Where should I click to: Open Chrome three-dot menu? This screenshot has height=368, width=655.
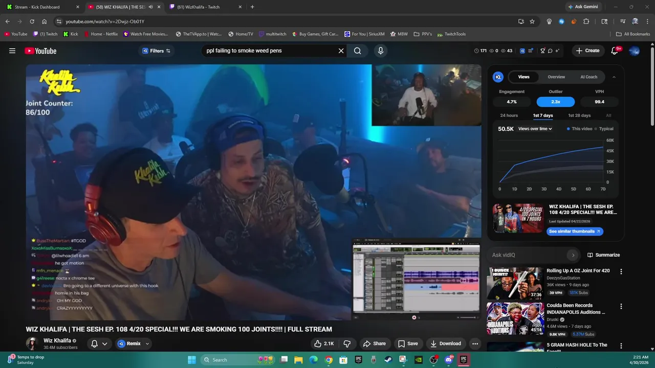[647, 21]
